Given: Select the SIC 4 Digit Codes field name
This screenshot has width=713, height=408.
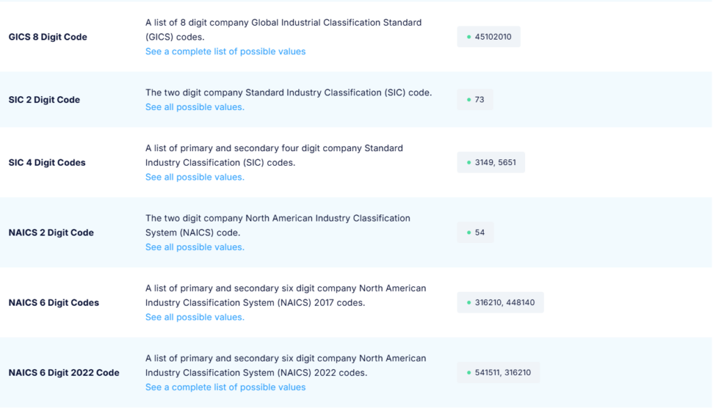Looking at the screenshot, I should (x=47, y=163).
